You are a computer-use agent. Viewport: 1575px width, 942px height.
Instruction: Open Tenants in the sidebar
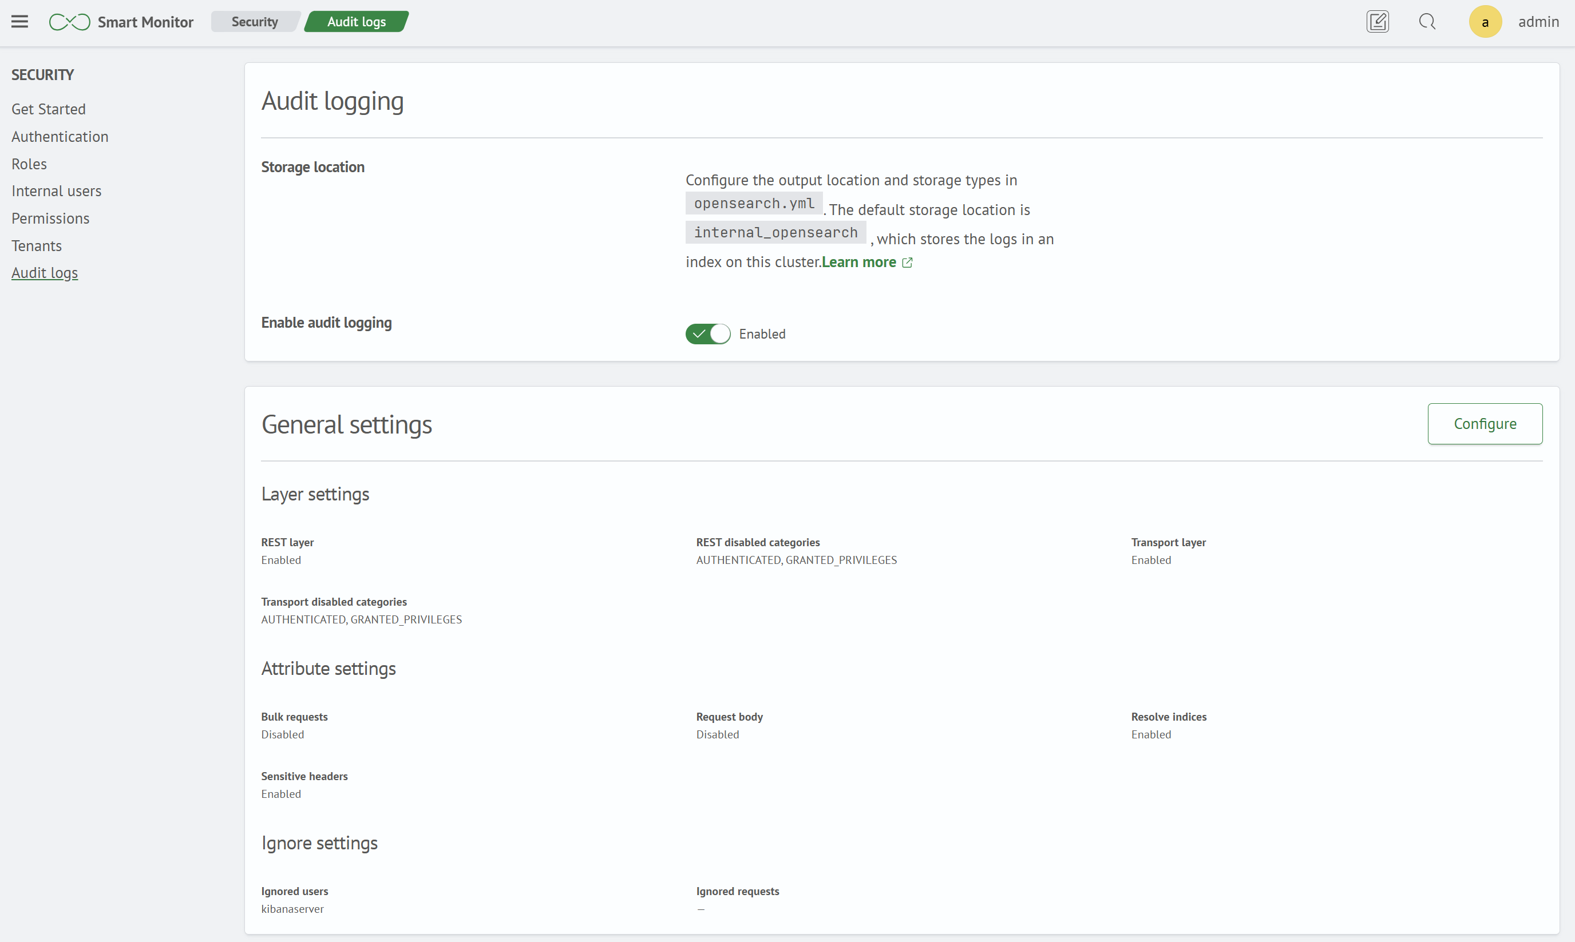(36, 246)
